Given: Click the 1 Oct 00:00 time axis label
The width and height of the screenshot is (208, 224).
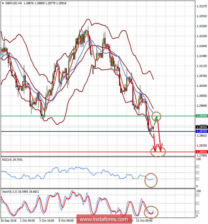Looking at the screenshot, I should click(27, 221).
